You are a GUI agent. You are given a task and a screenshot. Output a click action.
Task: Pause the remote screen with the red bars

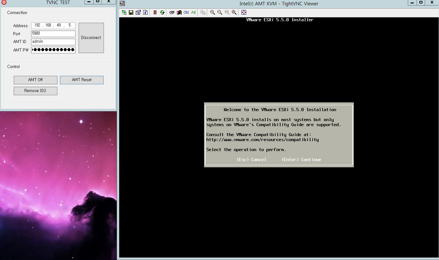(x=155, y=12)
